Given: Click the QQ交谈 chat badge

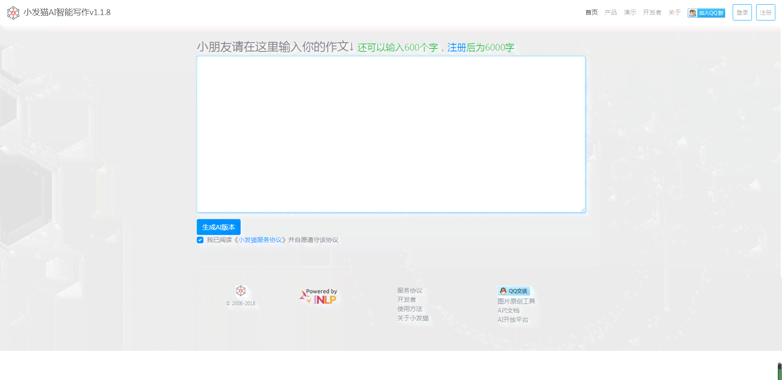Looking at the screenshot, I should tap(513, 291).
